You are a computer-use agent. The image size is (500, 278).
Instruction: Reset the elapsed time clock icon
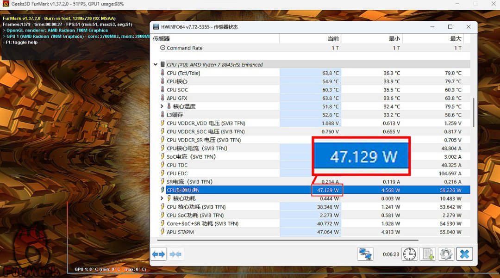tap(409, 254)
